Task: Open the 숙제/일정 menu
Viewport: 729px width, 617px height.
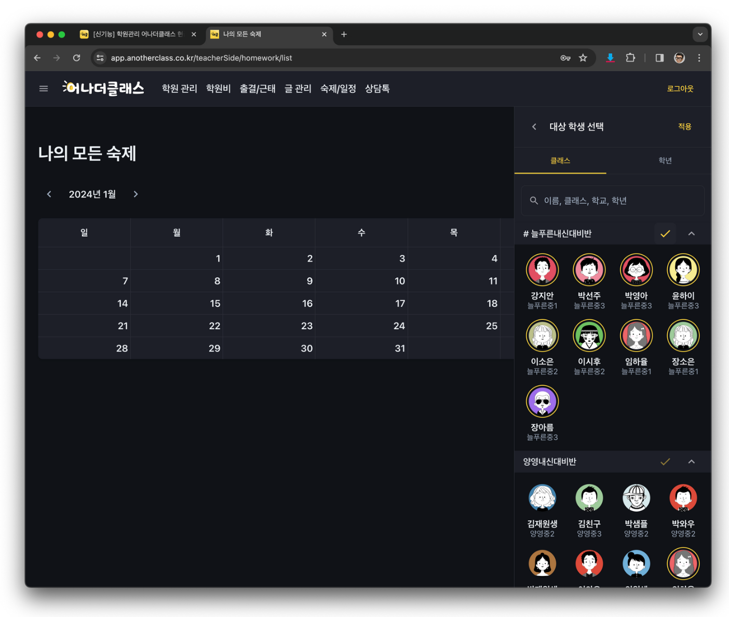Action: point(338,89)
